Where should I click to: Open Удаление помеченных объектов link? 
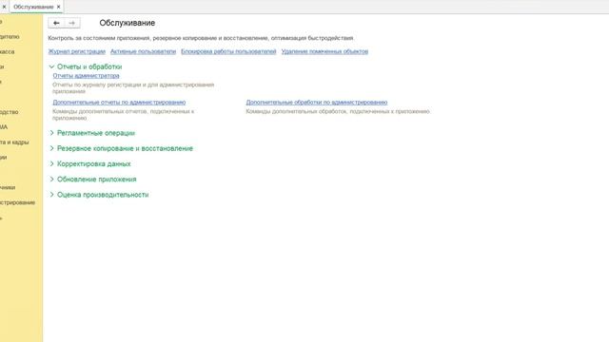(324, 51)
